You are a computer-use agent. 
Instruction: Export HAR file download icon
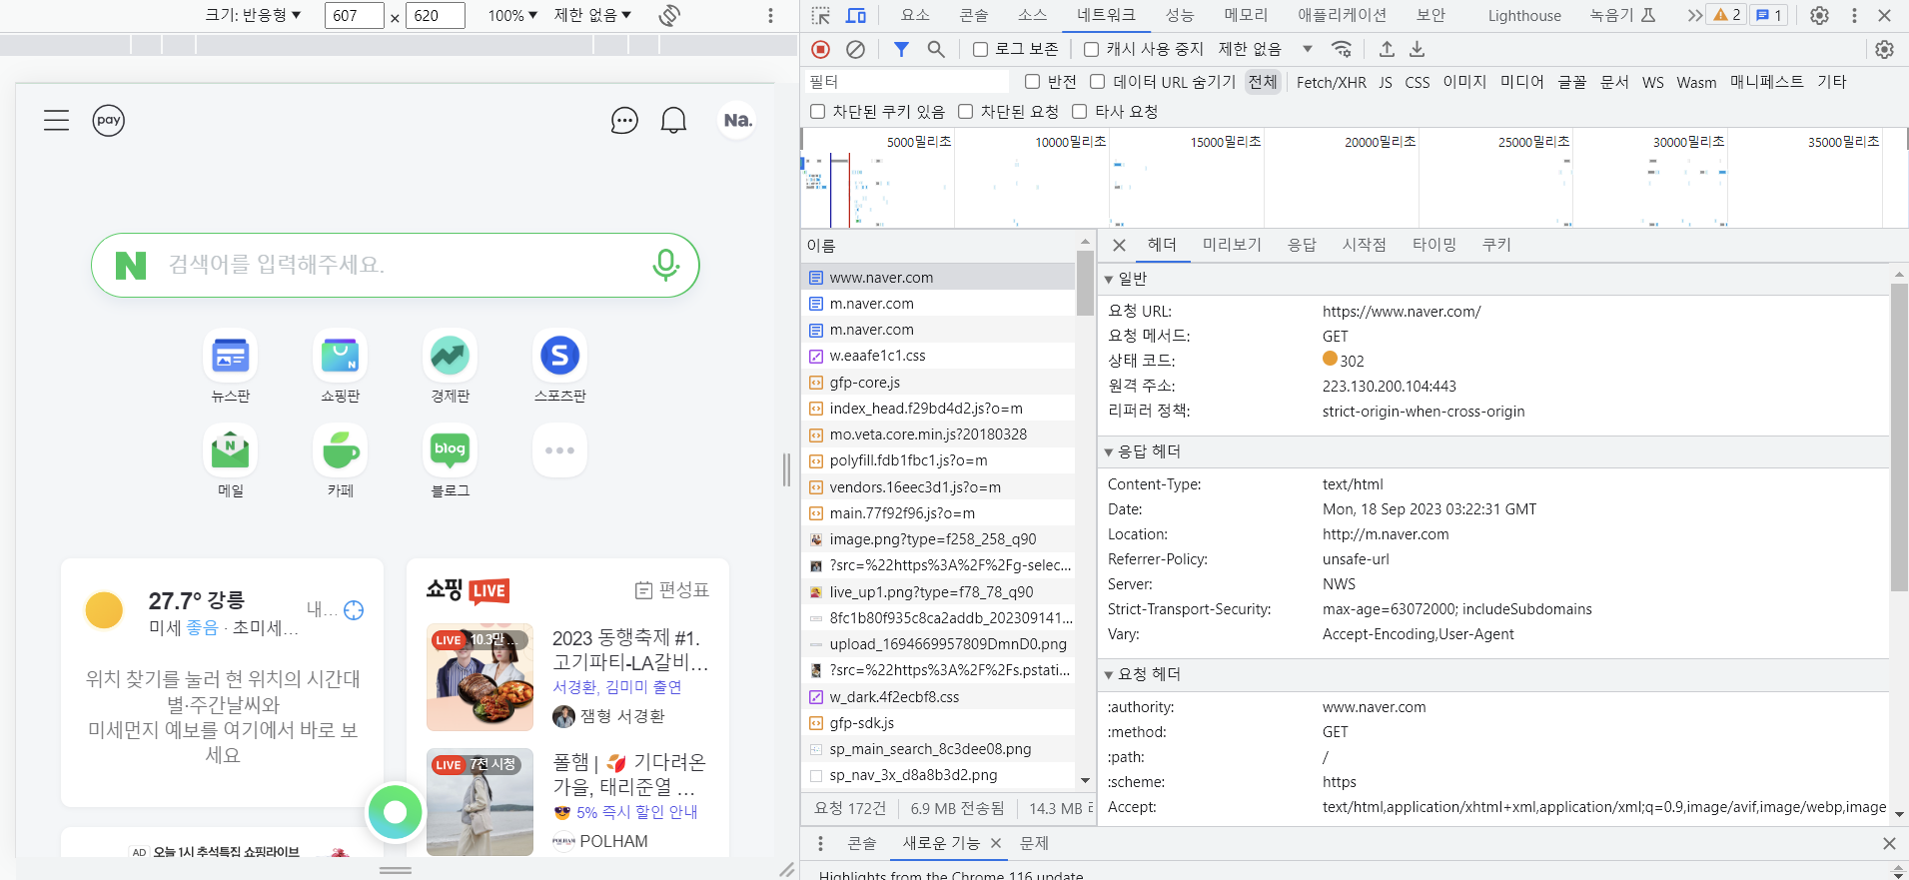(1417, 49)
